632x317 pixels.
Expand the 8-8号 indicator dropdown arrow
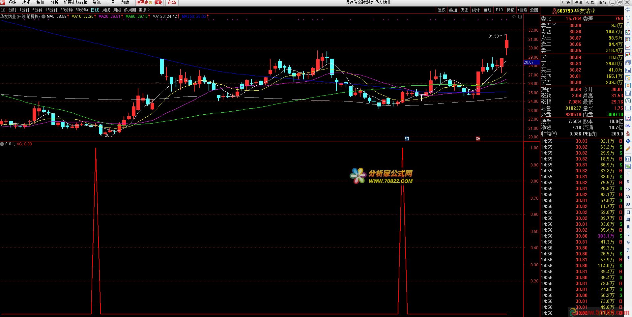[x=2, y=144]
